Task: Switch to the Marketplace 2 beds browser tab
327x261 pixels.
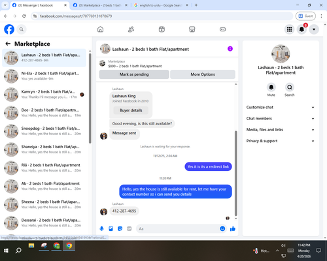Action: click(100, 5)
